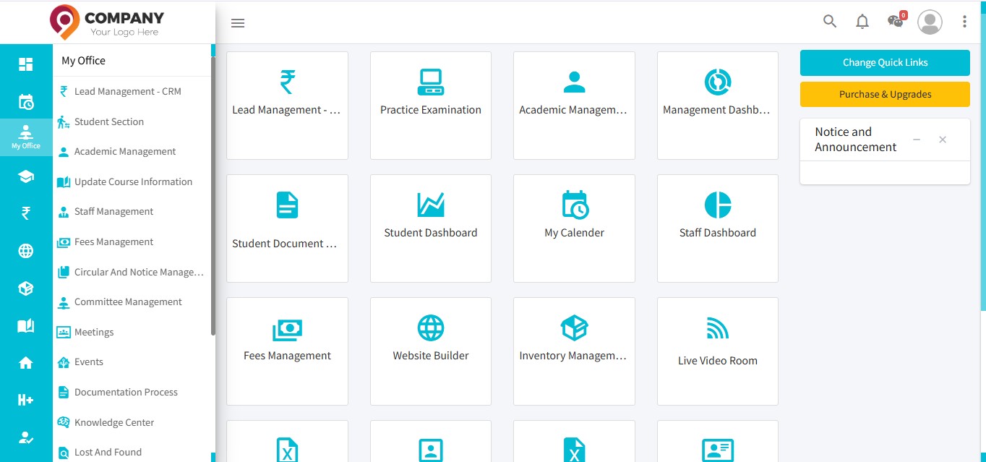Click the calendar clock sidebar icon
The image size is (986, 462).
(26, 102)
